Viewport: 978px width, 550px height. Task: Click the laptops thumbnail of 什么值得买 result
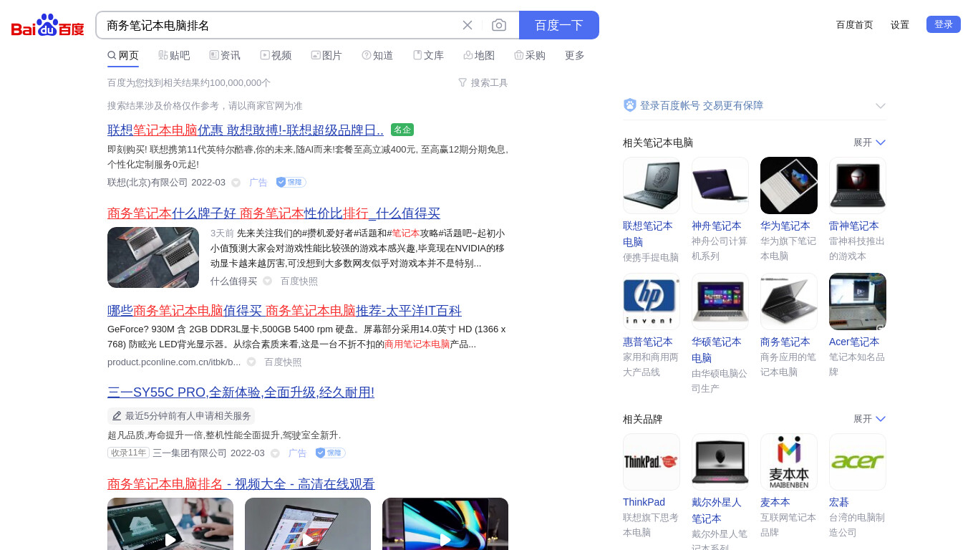153,257
